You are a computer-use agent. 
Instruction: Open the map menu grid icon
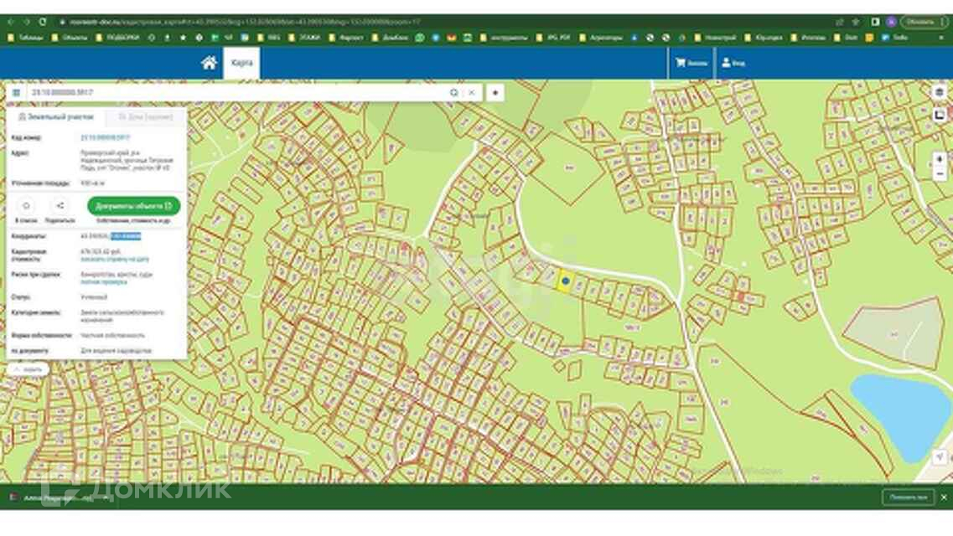17,93
